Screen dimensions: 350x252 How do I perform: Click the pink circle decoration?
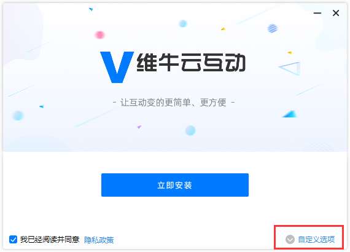pyautogui.click(x=99, y=35)
